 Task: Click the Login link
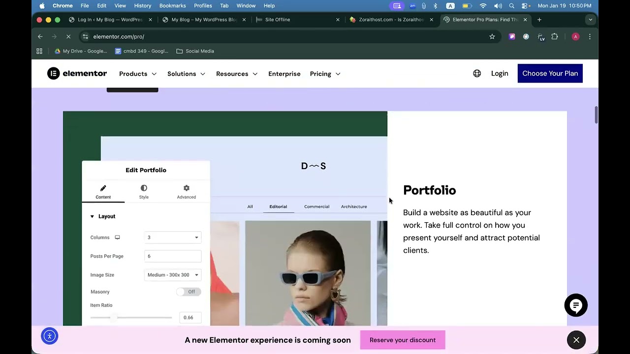coord(500,73)
